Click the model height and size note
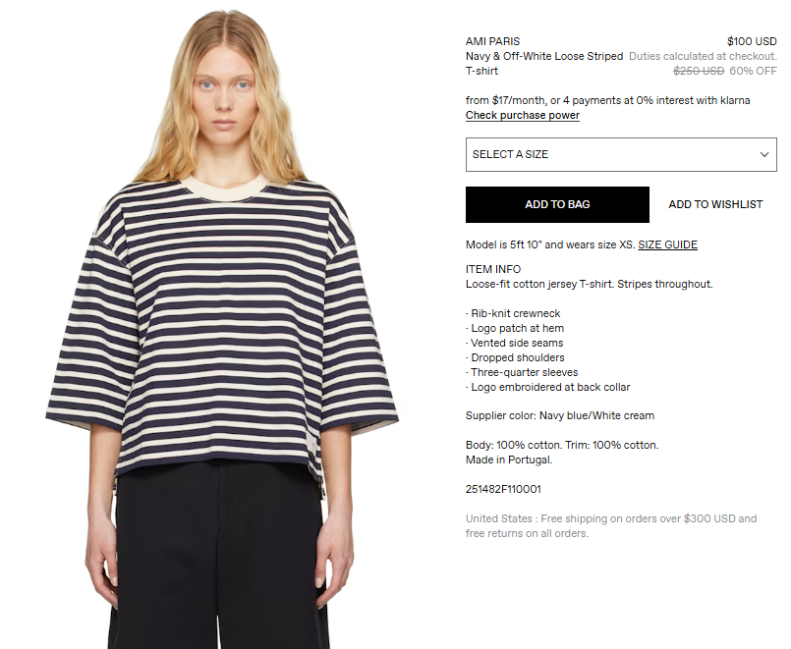 coord(550,244)
